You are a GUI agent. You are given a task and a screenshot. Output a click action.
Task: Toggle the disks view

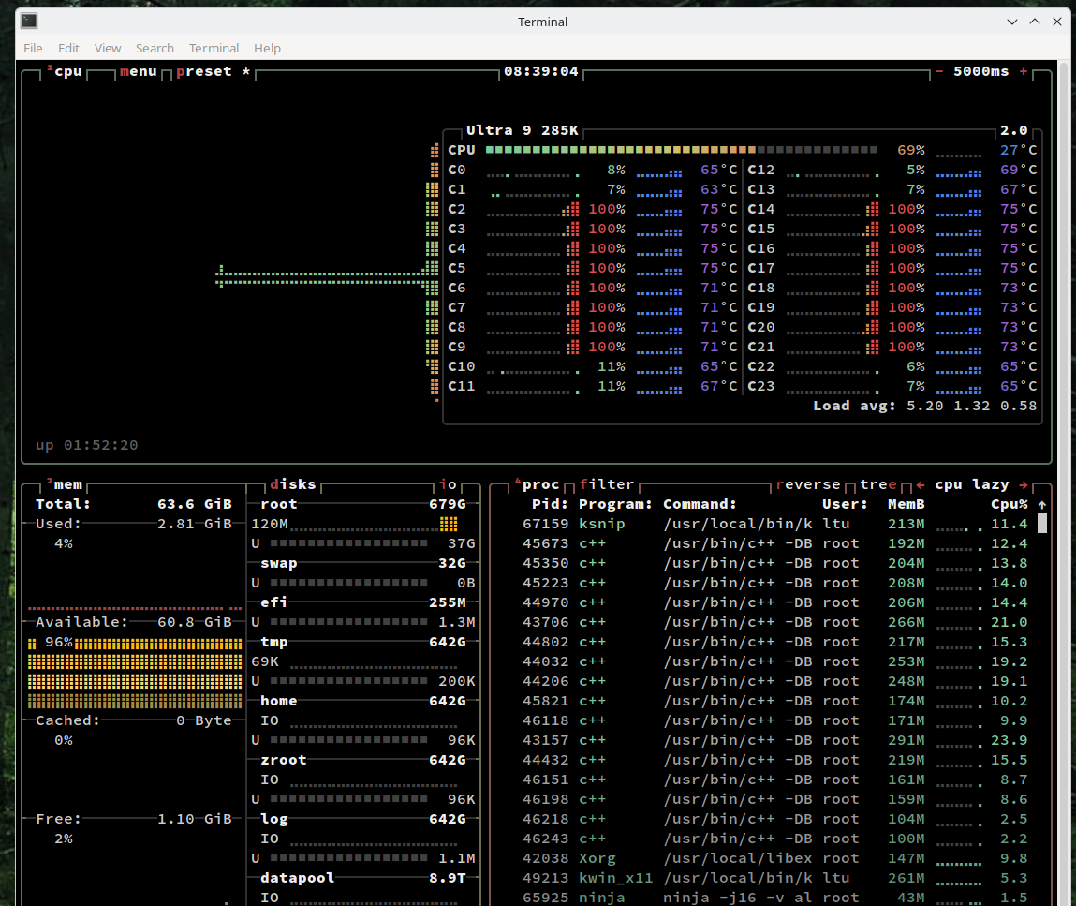(293, 484)
